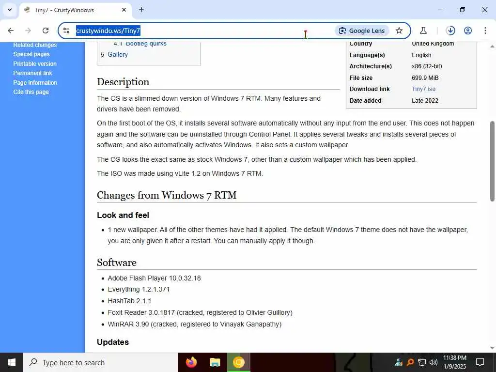This screenshot has height=372, width=496.
Task: Click the first system tray app icon
Action: (x=399, y=362)
